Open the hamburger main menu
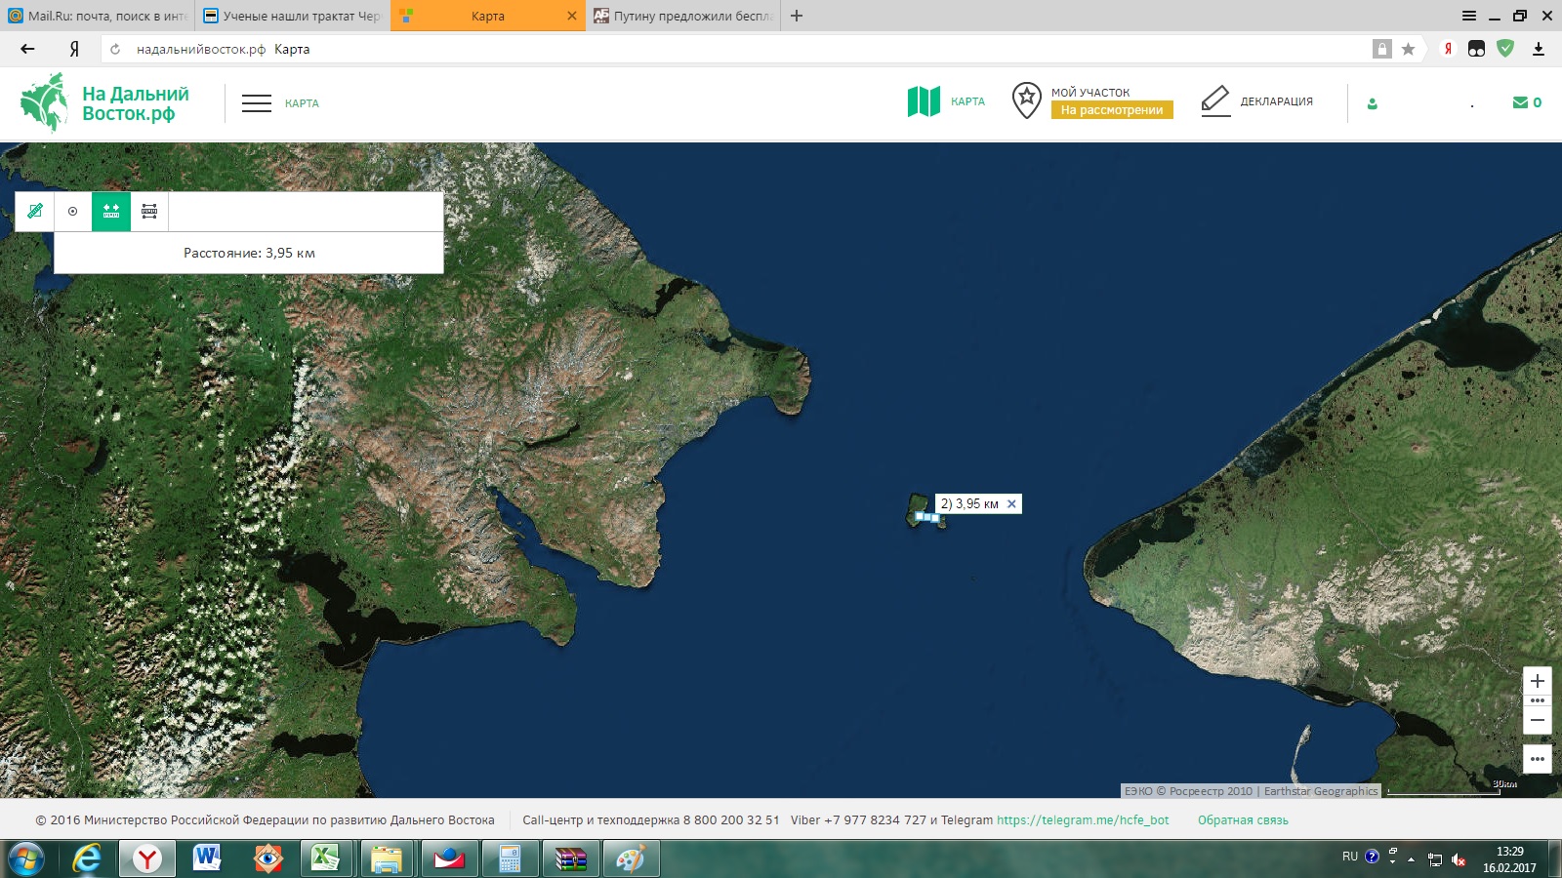The image size is (1562, 878). 257,103
